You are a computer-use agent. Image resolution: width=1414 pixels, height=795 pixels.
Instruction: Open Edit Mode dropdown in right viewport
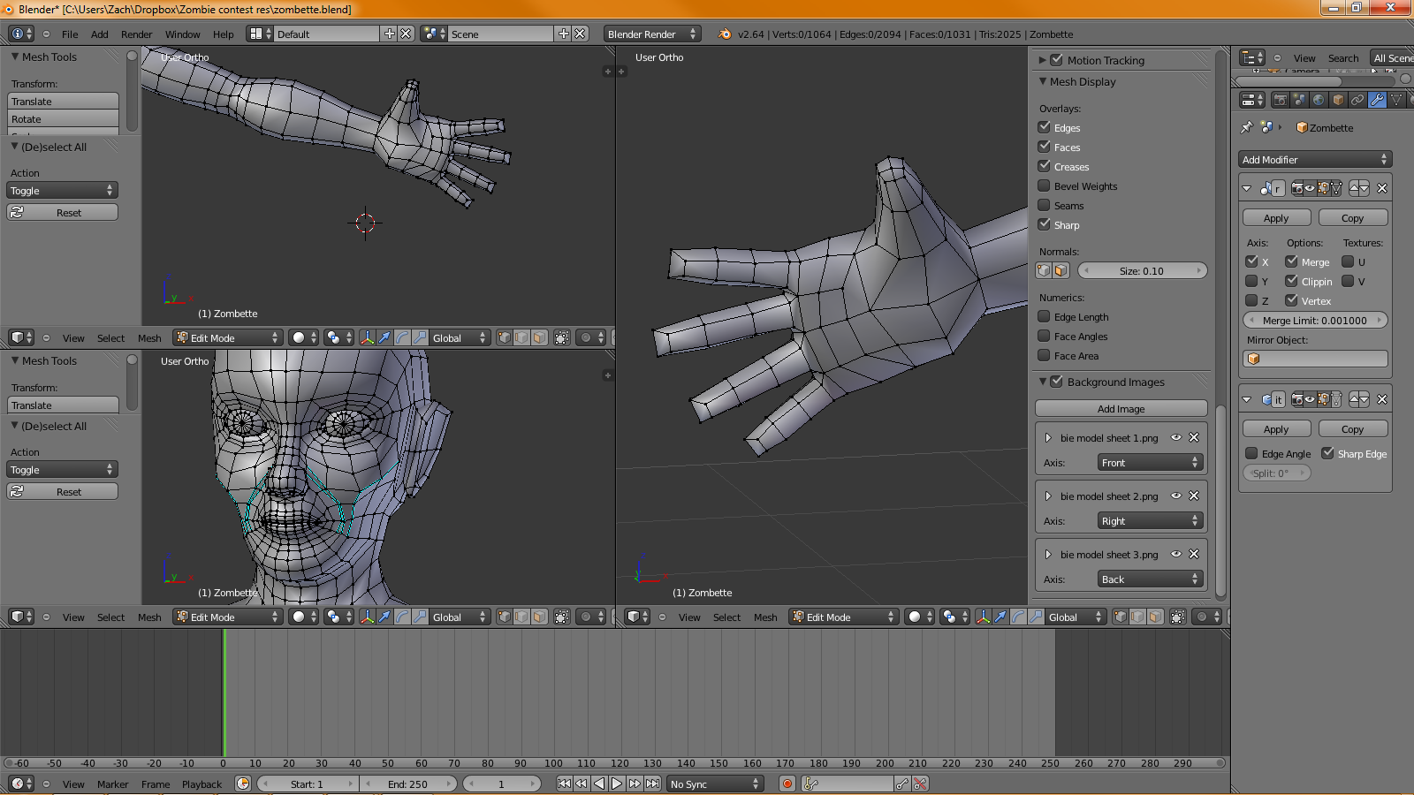(843, 617)
